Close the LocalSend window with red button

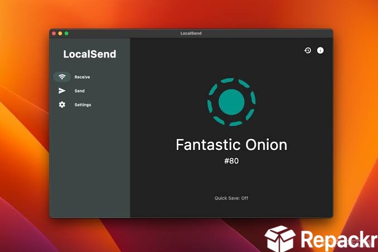pyautogui.click(x=54, y=33)
